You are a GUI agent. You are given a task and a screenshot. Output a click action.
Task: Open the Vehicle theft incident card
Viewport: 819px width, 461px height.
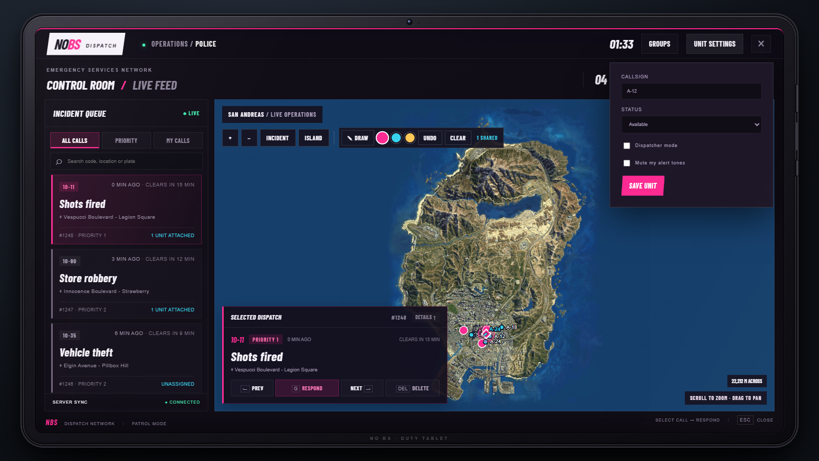126,358
